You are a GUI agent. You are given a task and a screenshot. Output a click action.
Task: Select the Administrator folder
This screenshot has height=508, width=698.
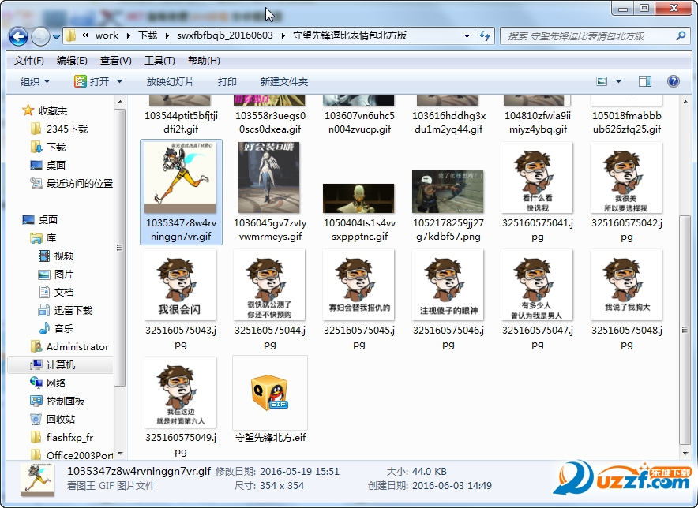click(69, 347)
